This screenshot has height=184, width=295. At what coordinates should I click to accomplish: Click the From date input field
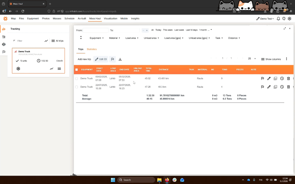point(96,30)
